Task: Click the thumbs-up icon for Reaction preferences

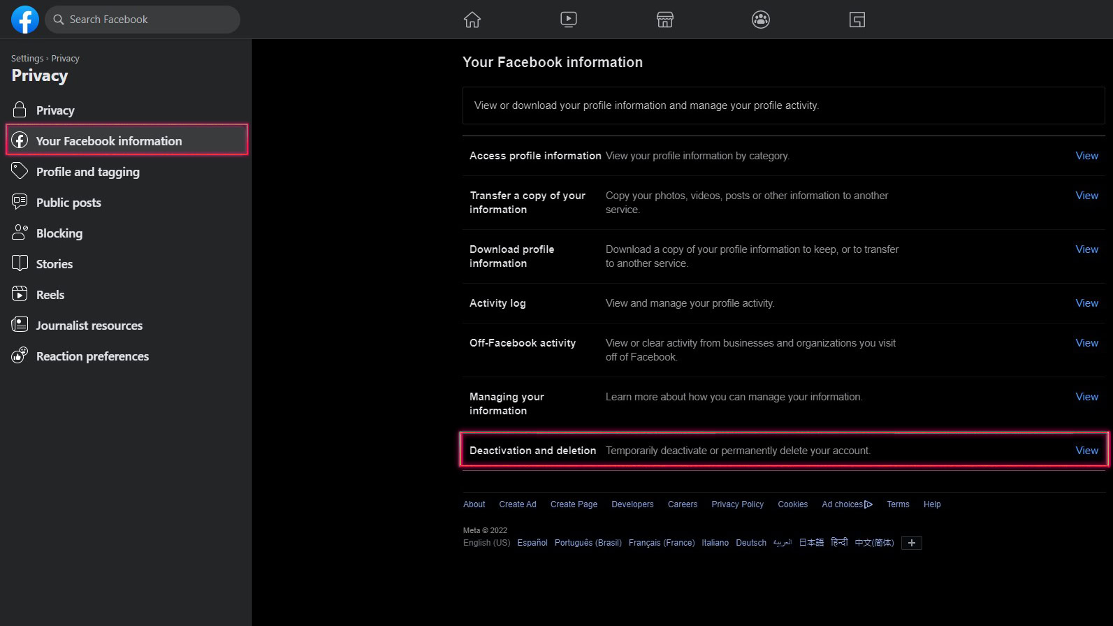Action: tap(20, 356)
